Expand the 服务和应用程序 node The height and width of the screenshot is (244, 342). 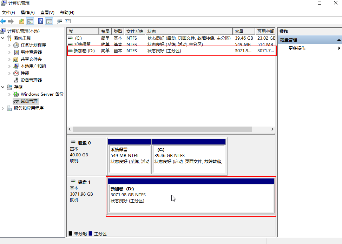[x=2, y=108]
